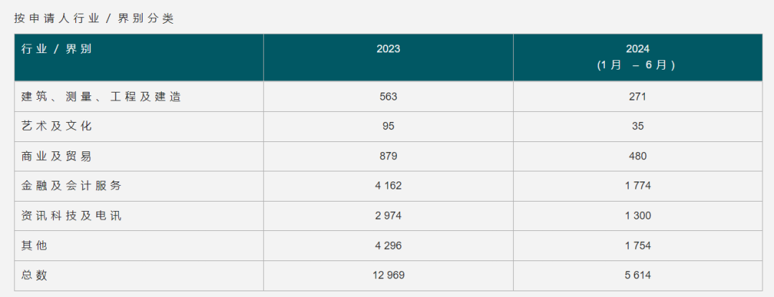Click the 4 162 value in 2023 column
774x297 pixels.
point(388,186)
